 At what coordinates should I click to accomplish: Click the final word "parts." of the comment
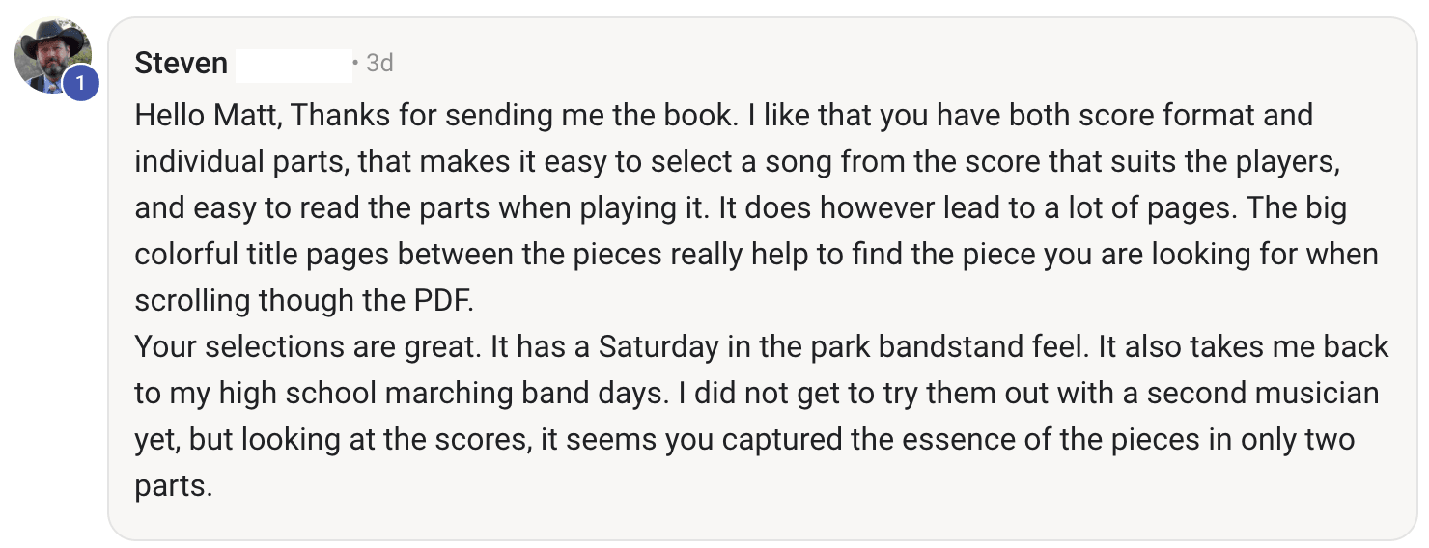pos(174,485)
